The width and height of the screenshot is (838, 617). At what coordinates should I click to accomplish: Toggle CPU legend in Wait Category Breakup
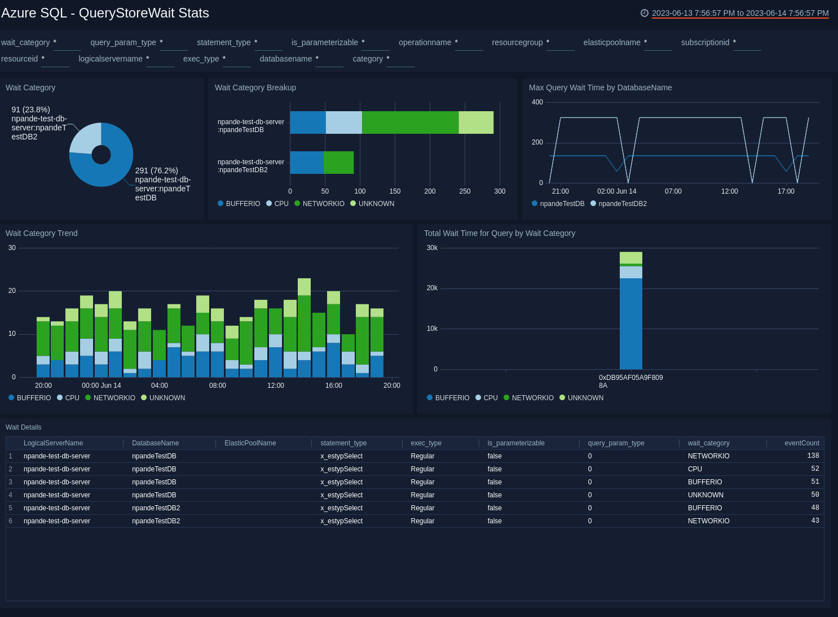click(277, 204)
